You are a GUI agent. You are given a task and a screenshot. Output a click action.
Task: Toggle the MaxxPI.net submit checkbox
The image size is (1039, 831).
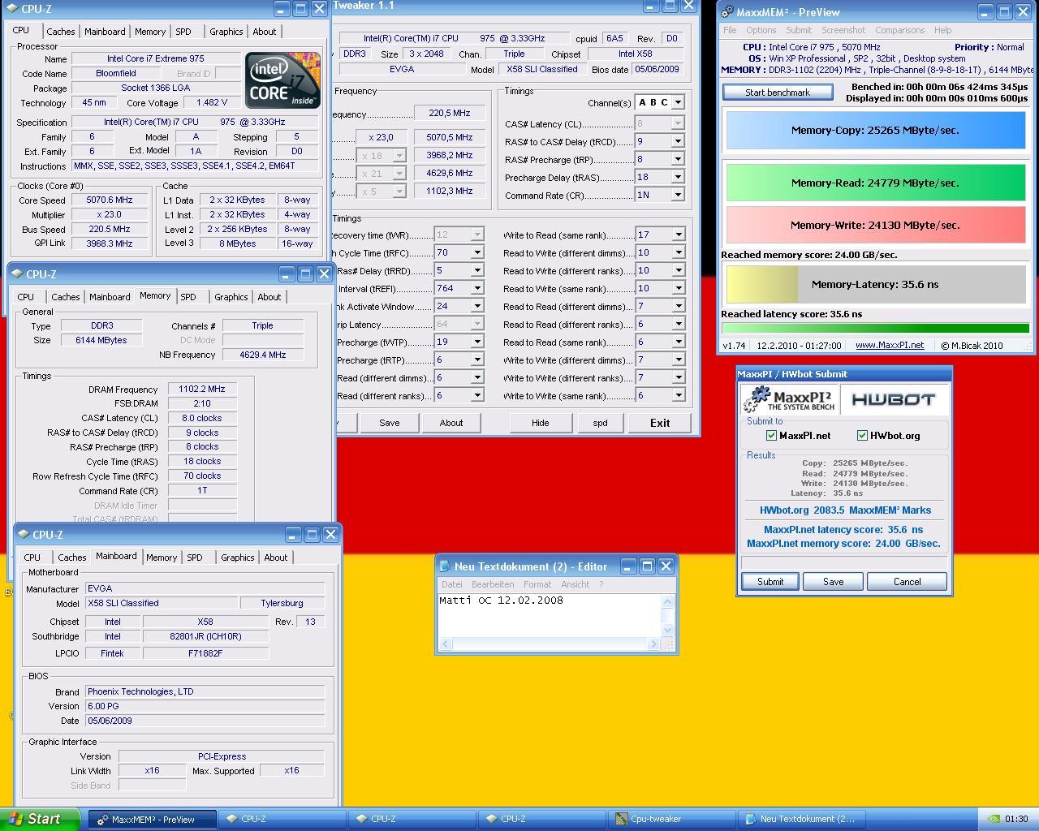771,436
